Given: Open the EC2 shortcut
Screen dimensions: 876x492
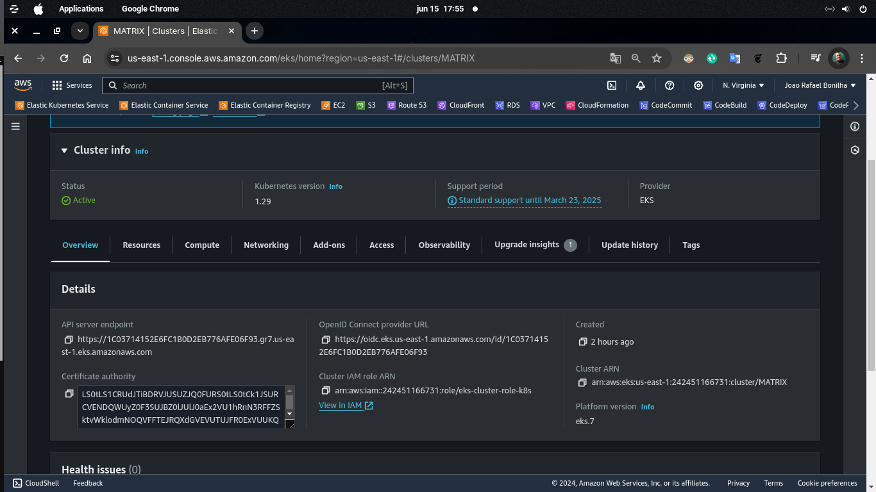Looking at the screenshot, I should tap(333, 105).
